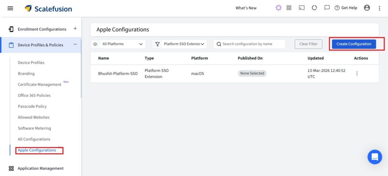Open the Passcode Policy menu item

pyautogui.click(x=32, y=107)
